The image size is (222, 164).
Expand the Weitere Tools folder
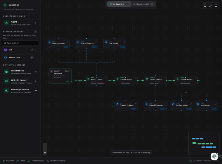(x=20, y=58)
